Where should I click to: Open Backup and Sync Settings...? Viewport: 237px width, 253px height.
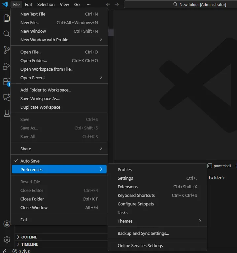pyautogui.click(x=157, y=233)
